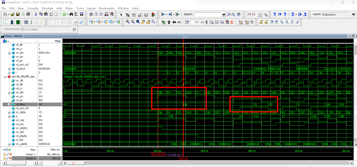Click the run-length stepper next to 100 ps
This screenshot has width=357, height=167.
pos(206,22)
